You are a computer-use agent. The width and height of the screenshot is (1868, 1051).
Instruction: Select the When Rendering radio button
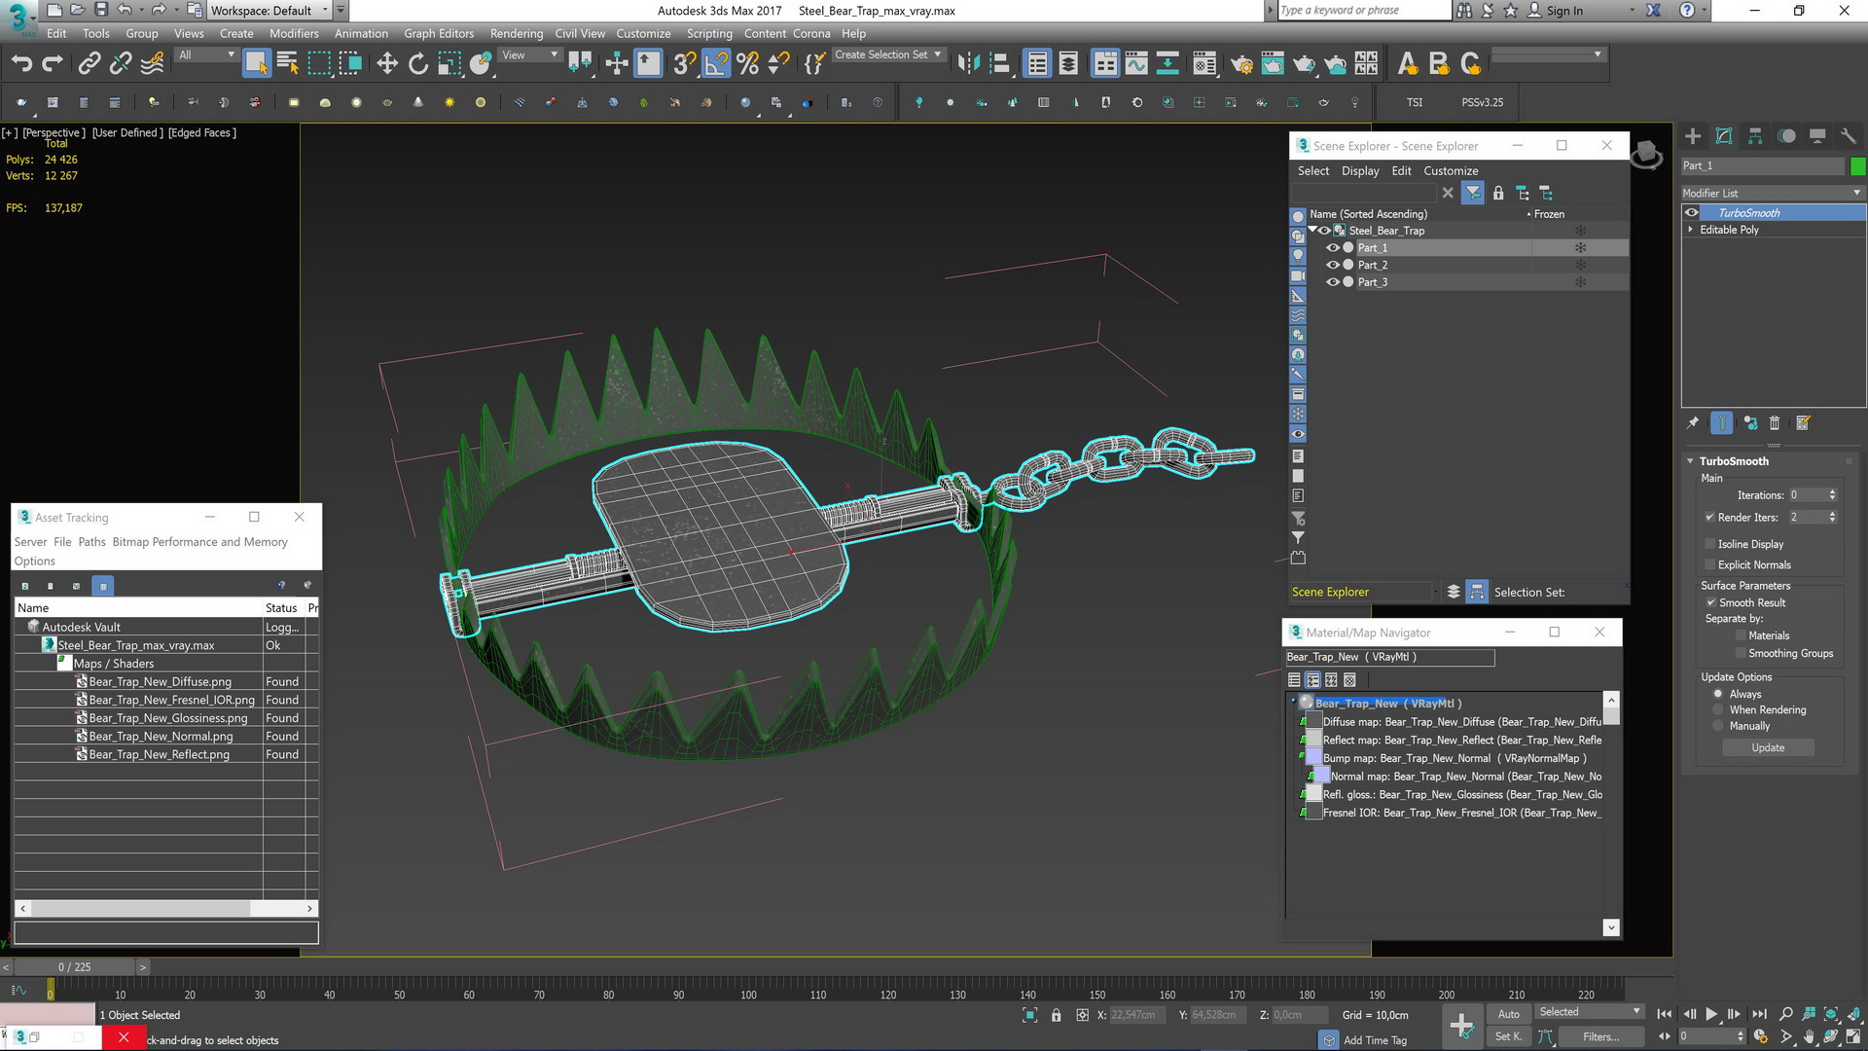(x=1718, y=710)
